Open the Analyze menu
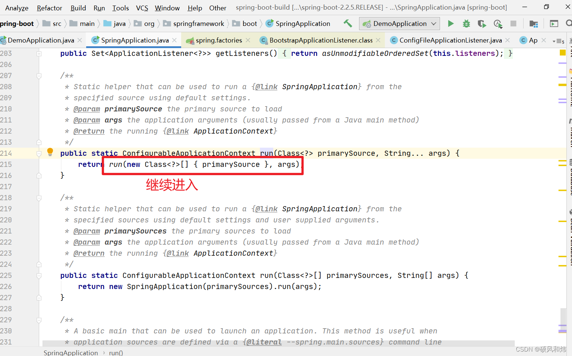The height and width of the screenshot is (356, 572). (17, 8)
